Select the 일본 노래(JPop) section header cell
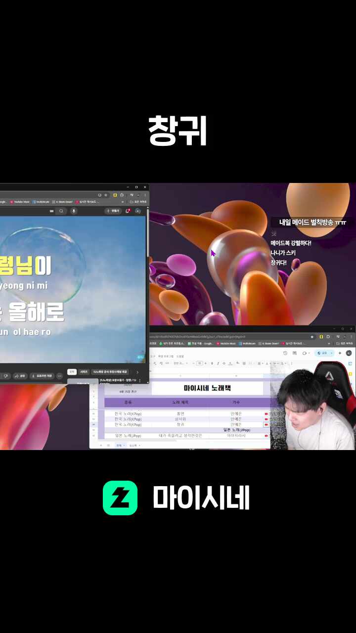The width and height of the screenshot is (356, 633). 236,430
